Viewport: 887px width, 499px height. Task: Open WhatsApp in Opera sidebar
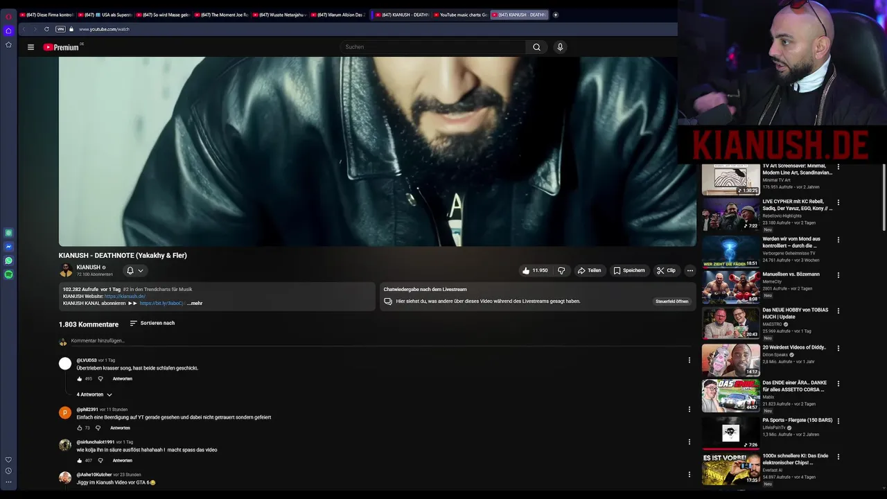[x=8, y=261]
